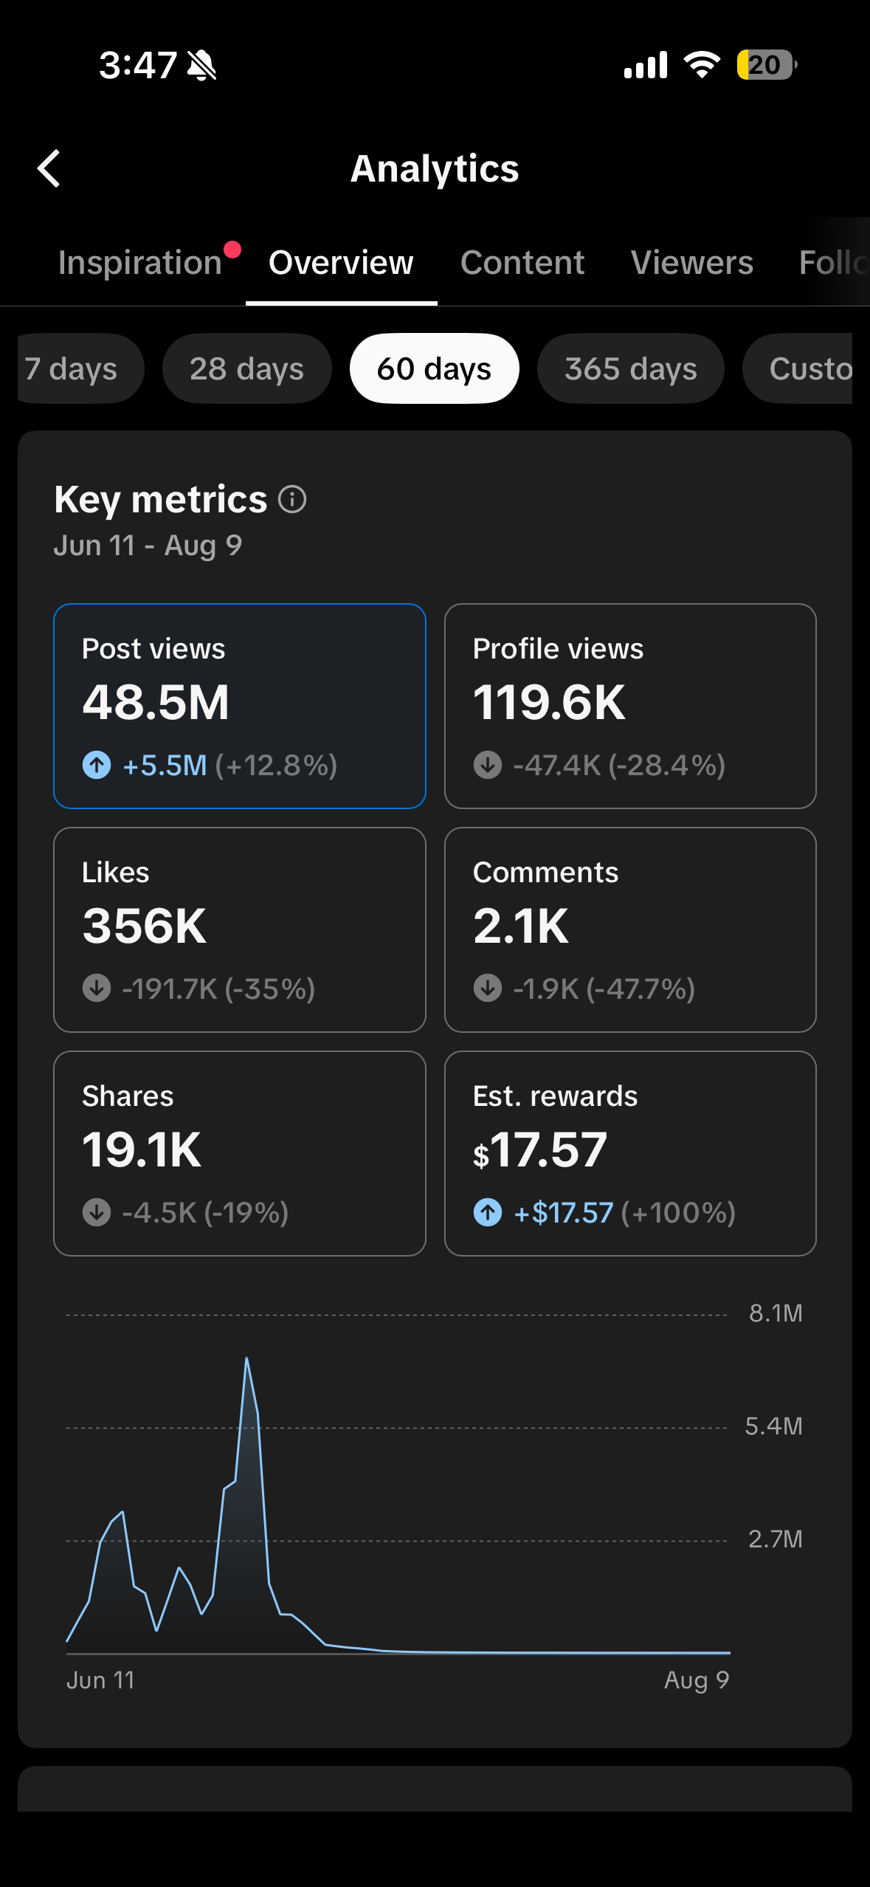Viewport: 870px width, 1887px height.
Task: Tap the back arrow icon
Action: pyautogui.click(x=49, y=168)
